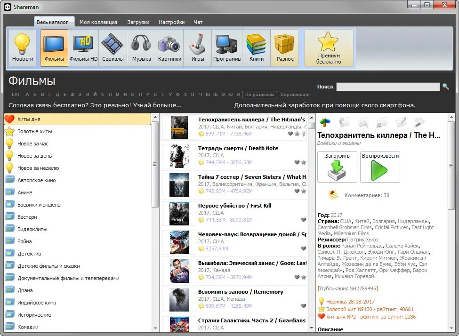Open the Книги books category

pos(257,48)
